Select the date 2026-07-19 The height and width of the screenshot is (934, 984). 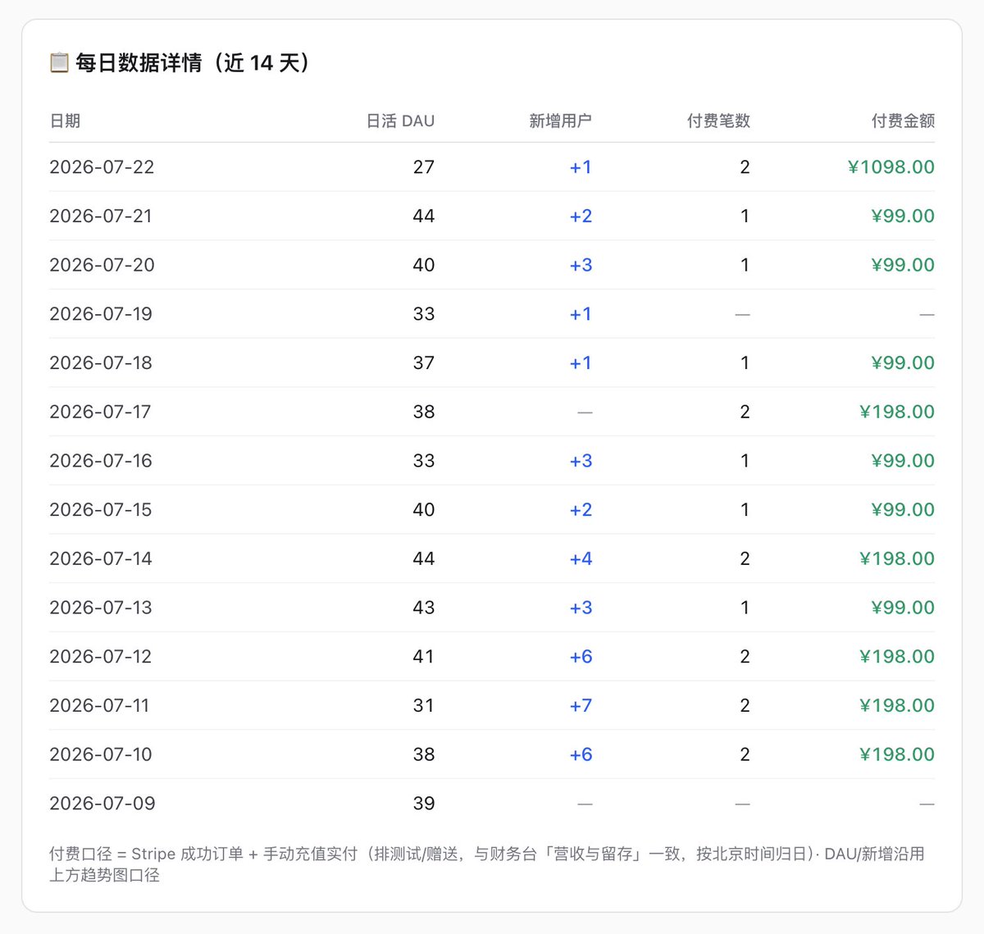(101, 313)
